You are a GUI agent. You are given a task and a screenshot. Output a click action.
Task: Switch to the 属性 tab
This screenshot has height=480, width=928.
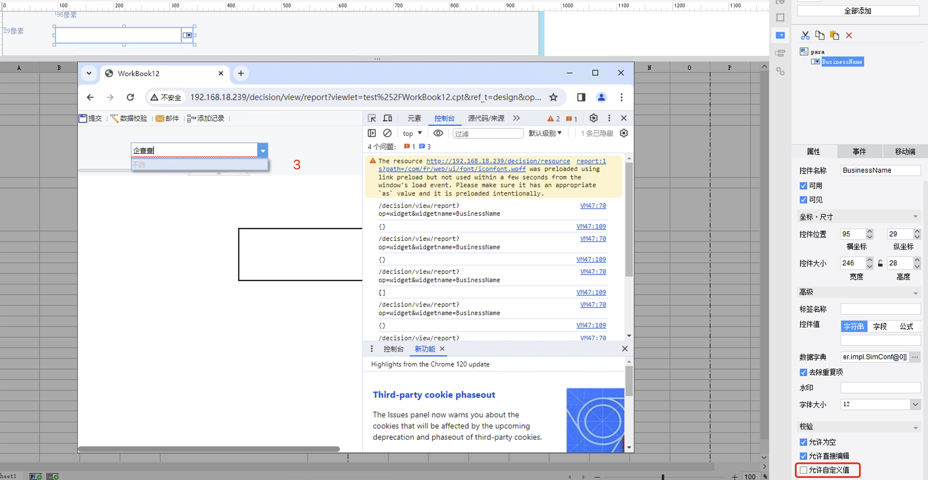pyautogui.click(x=814, y=151)
